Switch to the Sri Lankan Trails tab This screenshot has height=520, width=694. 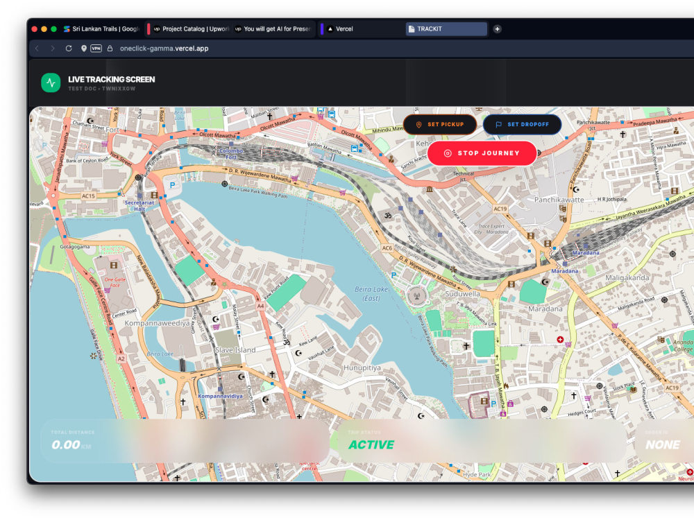point(101,29)
